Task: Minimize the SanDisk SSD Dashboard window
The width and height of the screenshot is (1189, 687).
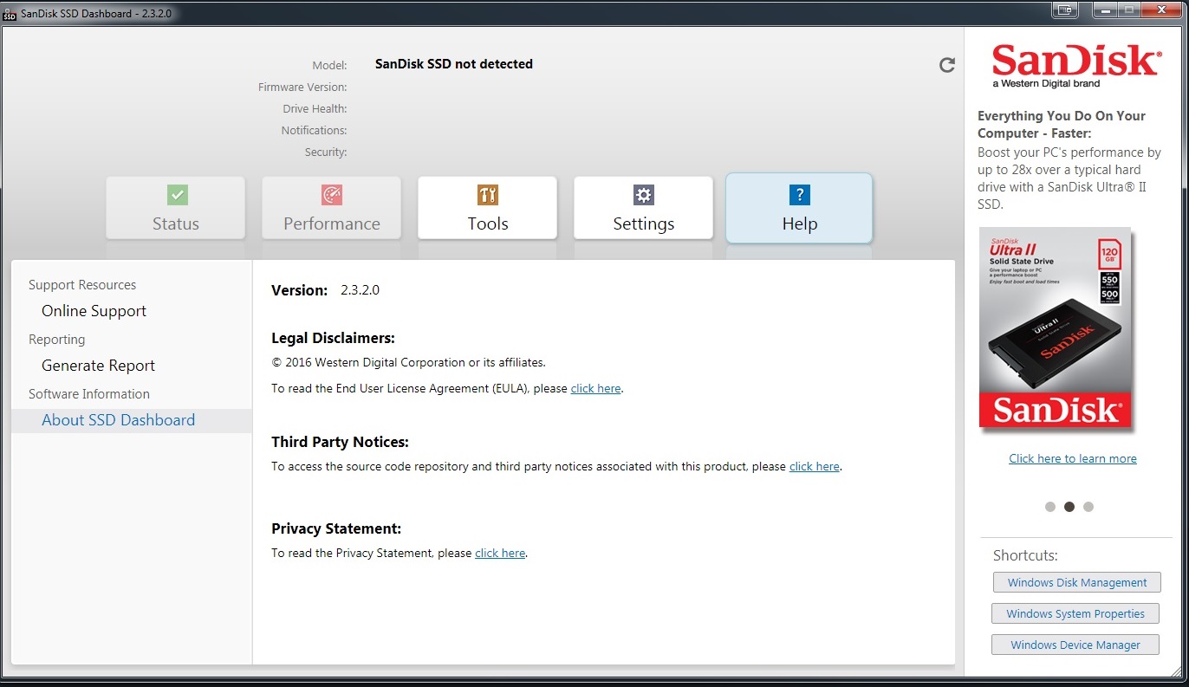Action: point(1104,10)
